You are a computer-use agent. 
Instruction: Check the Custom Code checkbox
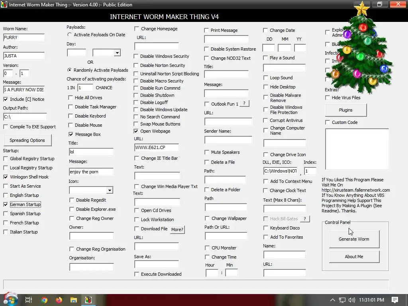328,122
